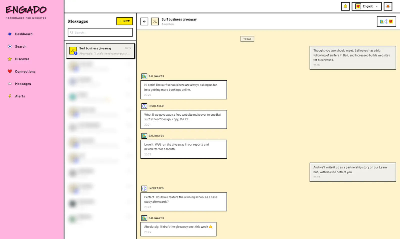Screen dimensions: 400x239
Task: Click the TODAY date label
Action: click(x=247, y=39)
